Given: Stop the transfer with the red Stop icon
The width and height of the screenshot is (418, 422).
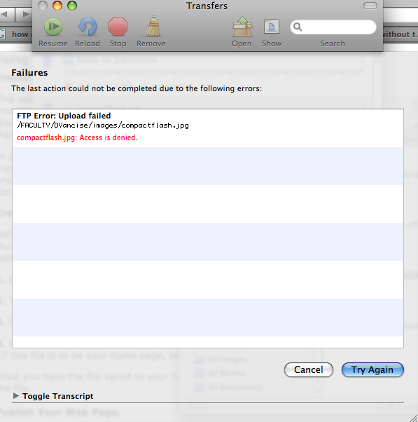Looking at the screenshot, I should (118, 27).
